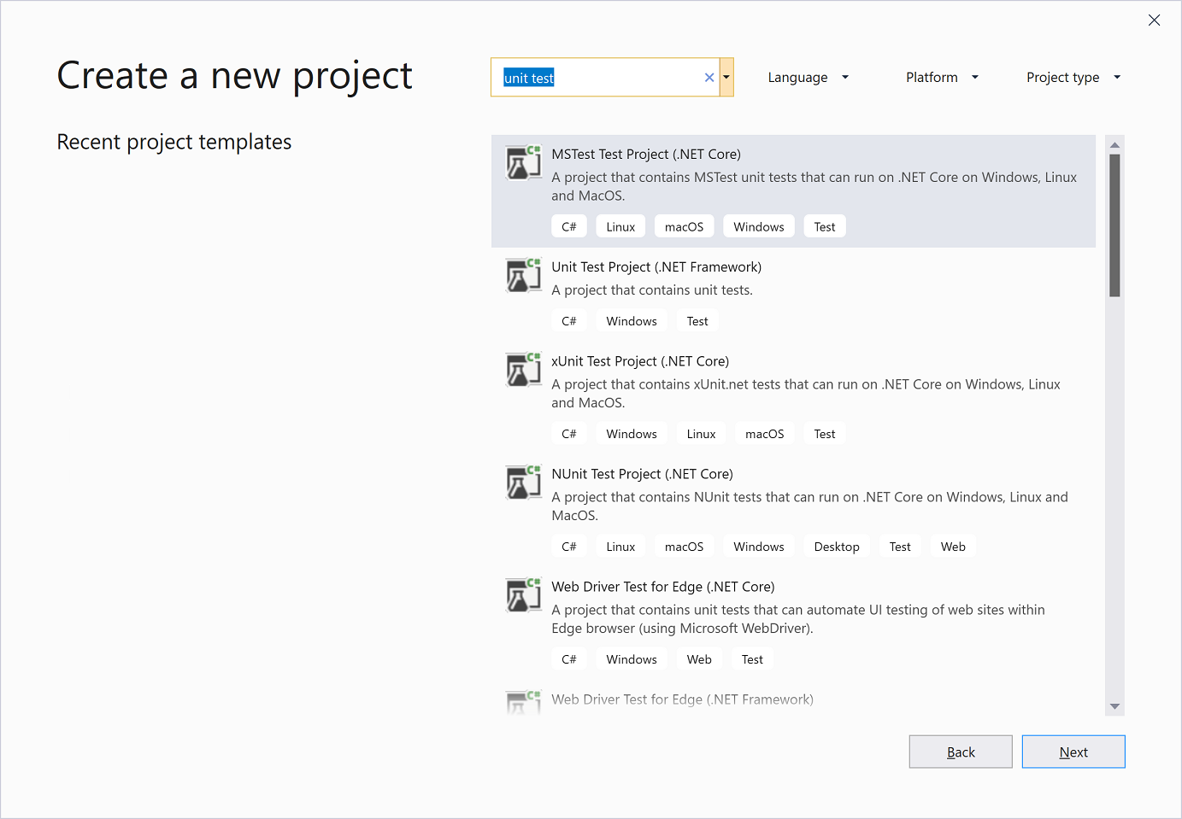Viewport: 1182px width, 819px height.
Task: Select Unit Test Project (.NET Framework) template
Action: [656, 267]
